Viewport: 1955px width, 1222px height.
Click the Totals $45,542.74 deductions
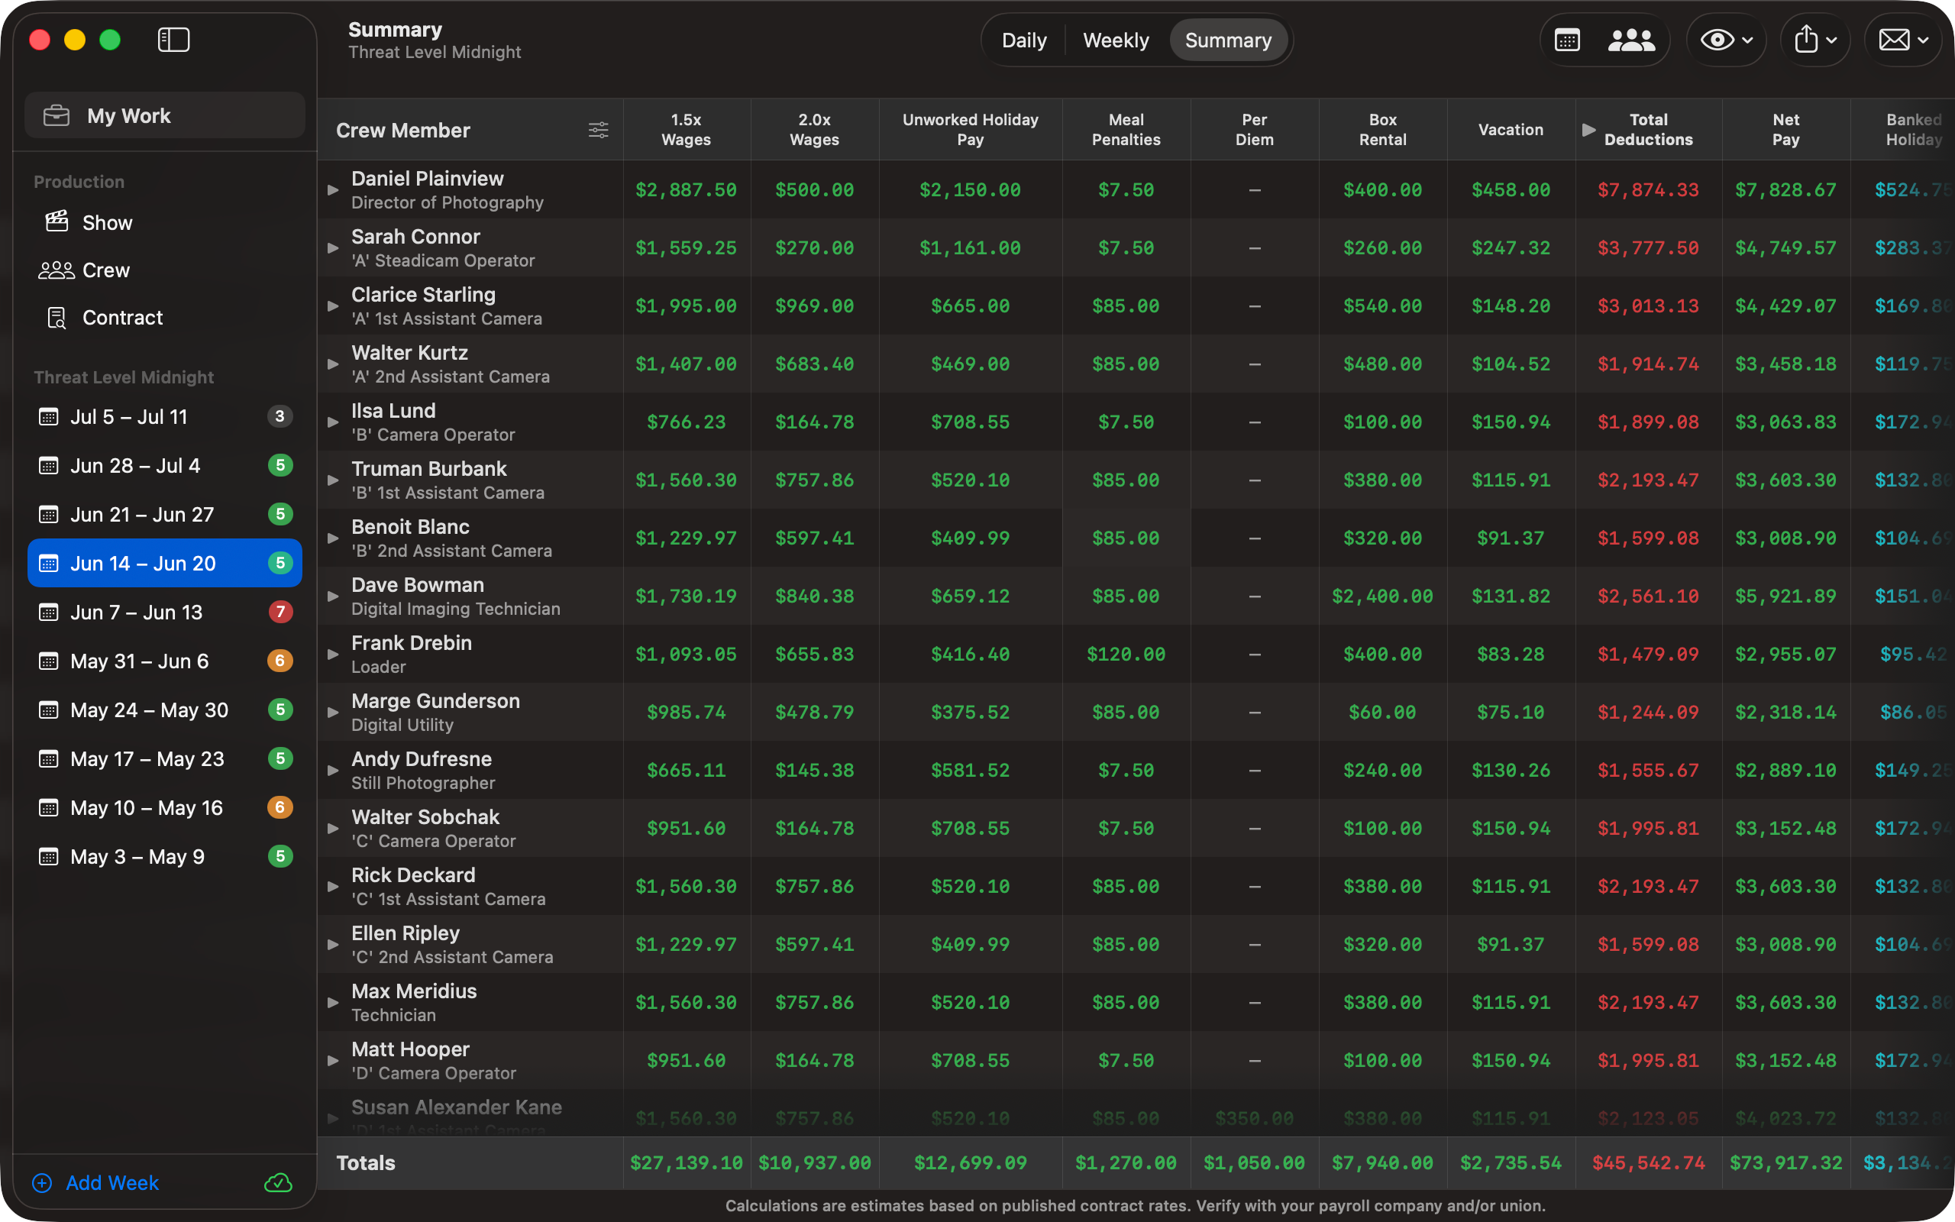click(x=1648, y=1163)
